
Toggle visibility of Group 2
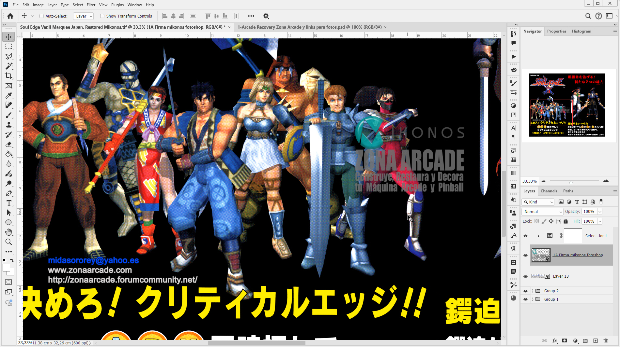click(x=525, y=291)
